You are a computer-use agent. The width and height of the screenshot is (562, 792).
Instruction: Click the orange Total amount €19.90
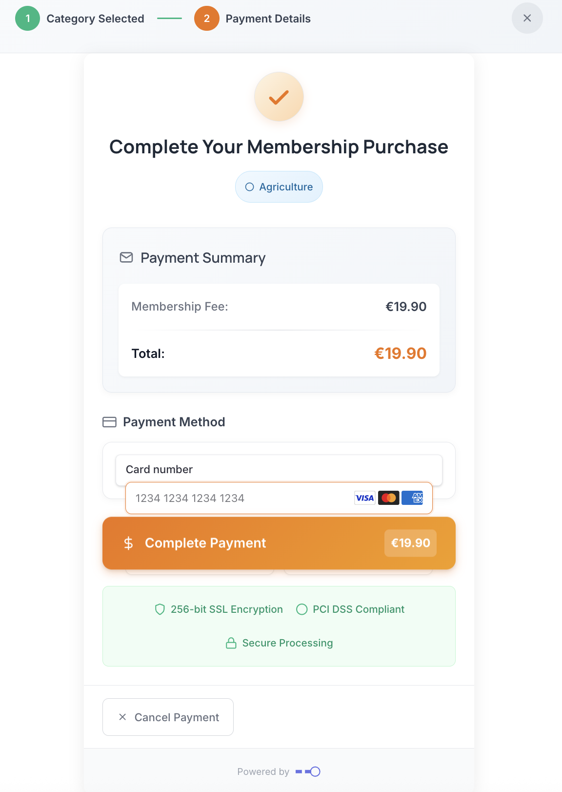pyautogui.click(x=400, y=354)
